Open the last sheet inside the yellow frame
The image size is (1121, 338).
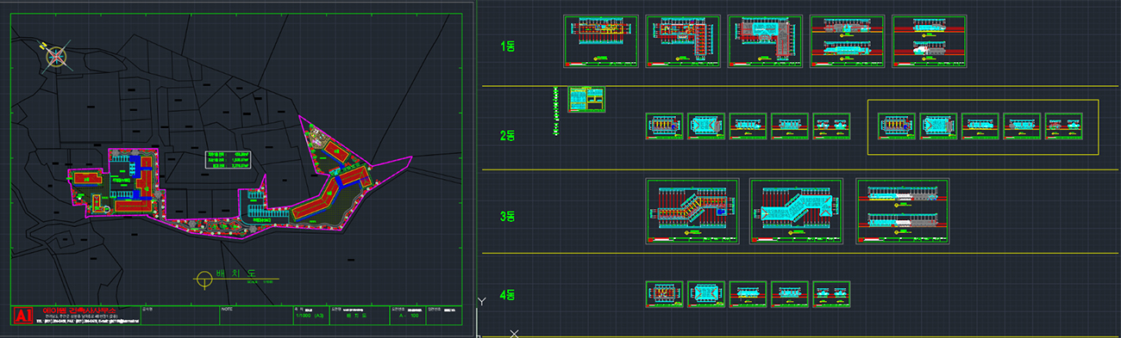pyautogui.click(x=1064, y=126)
